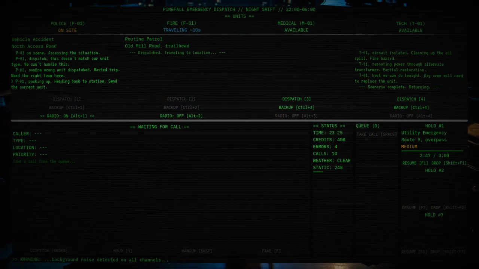Select the POLICE (P-01) unit header
Image resolution: width=479 pixels, height=269 pixels.
point(68,24)
